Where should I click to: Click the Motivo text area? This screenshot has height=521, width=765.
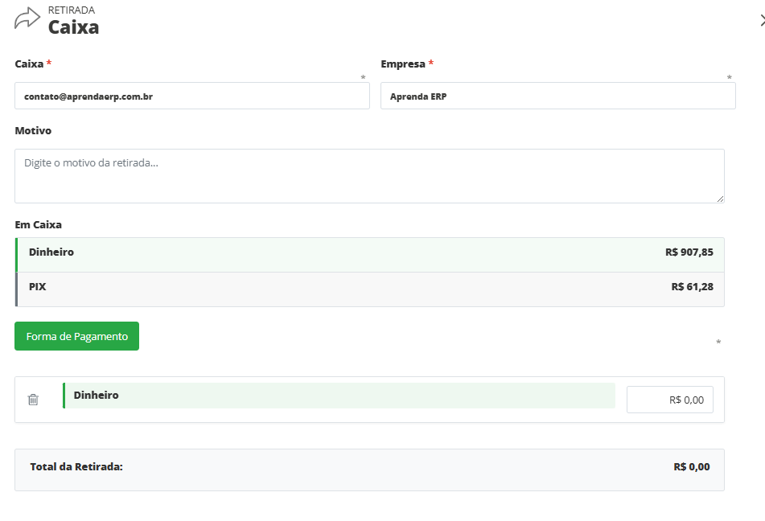pos(369,176)
